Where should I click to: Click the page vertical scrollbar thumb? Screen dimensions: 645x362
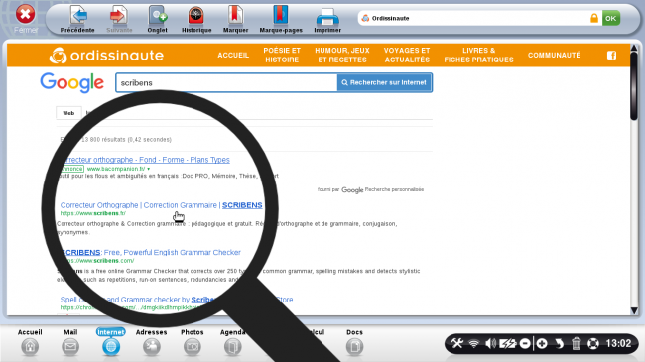click(634, 86)
